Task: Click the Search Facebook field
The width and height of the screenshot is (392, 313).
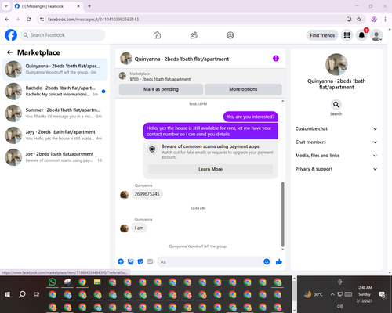Action: pyautogui.click(x=63, y=35)
